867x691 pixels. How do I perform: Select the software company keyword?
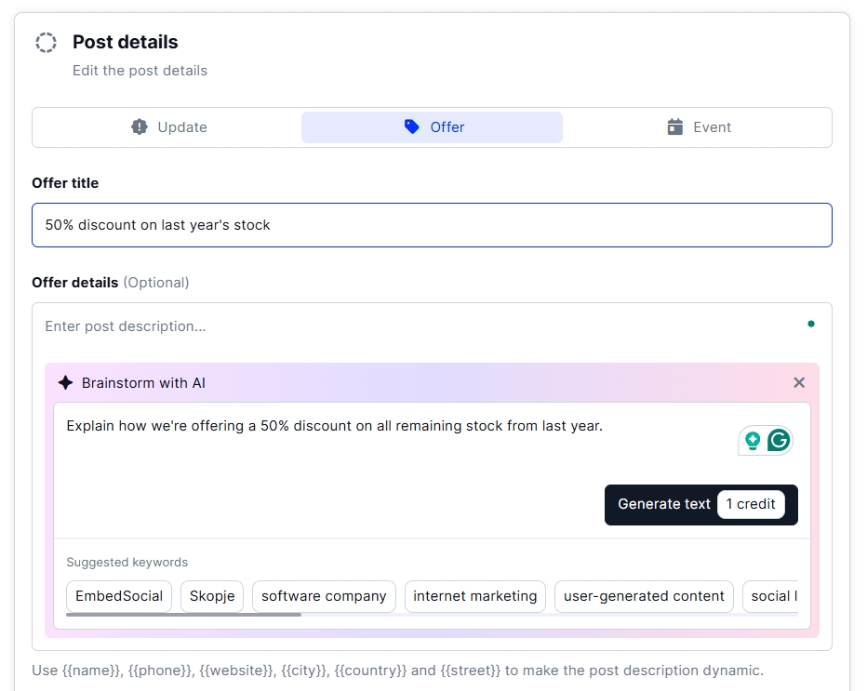point(323,596)
